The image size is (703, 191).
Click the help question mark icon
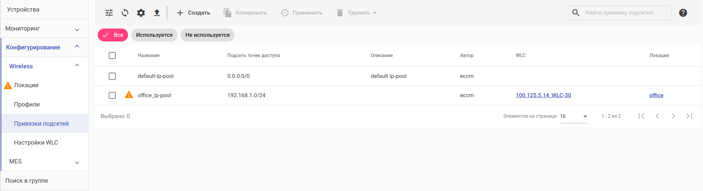(x=683, y=13)
